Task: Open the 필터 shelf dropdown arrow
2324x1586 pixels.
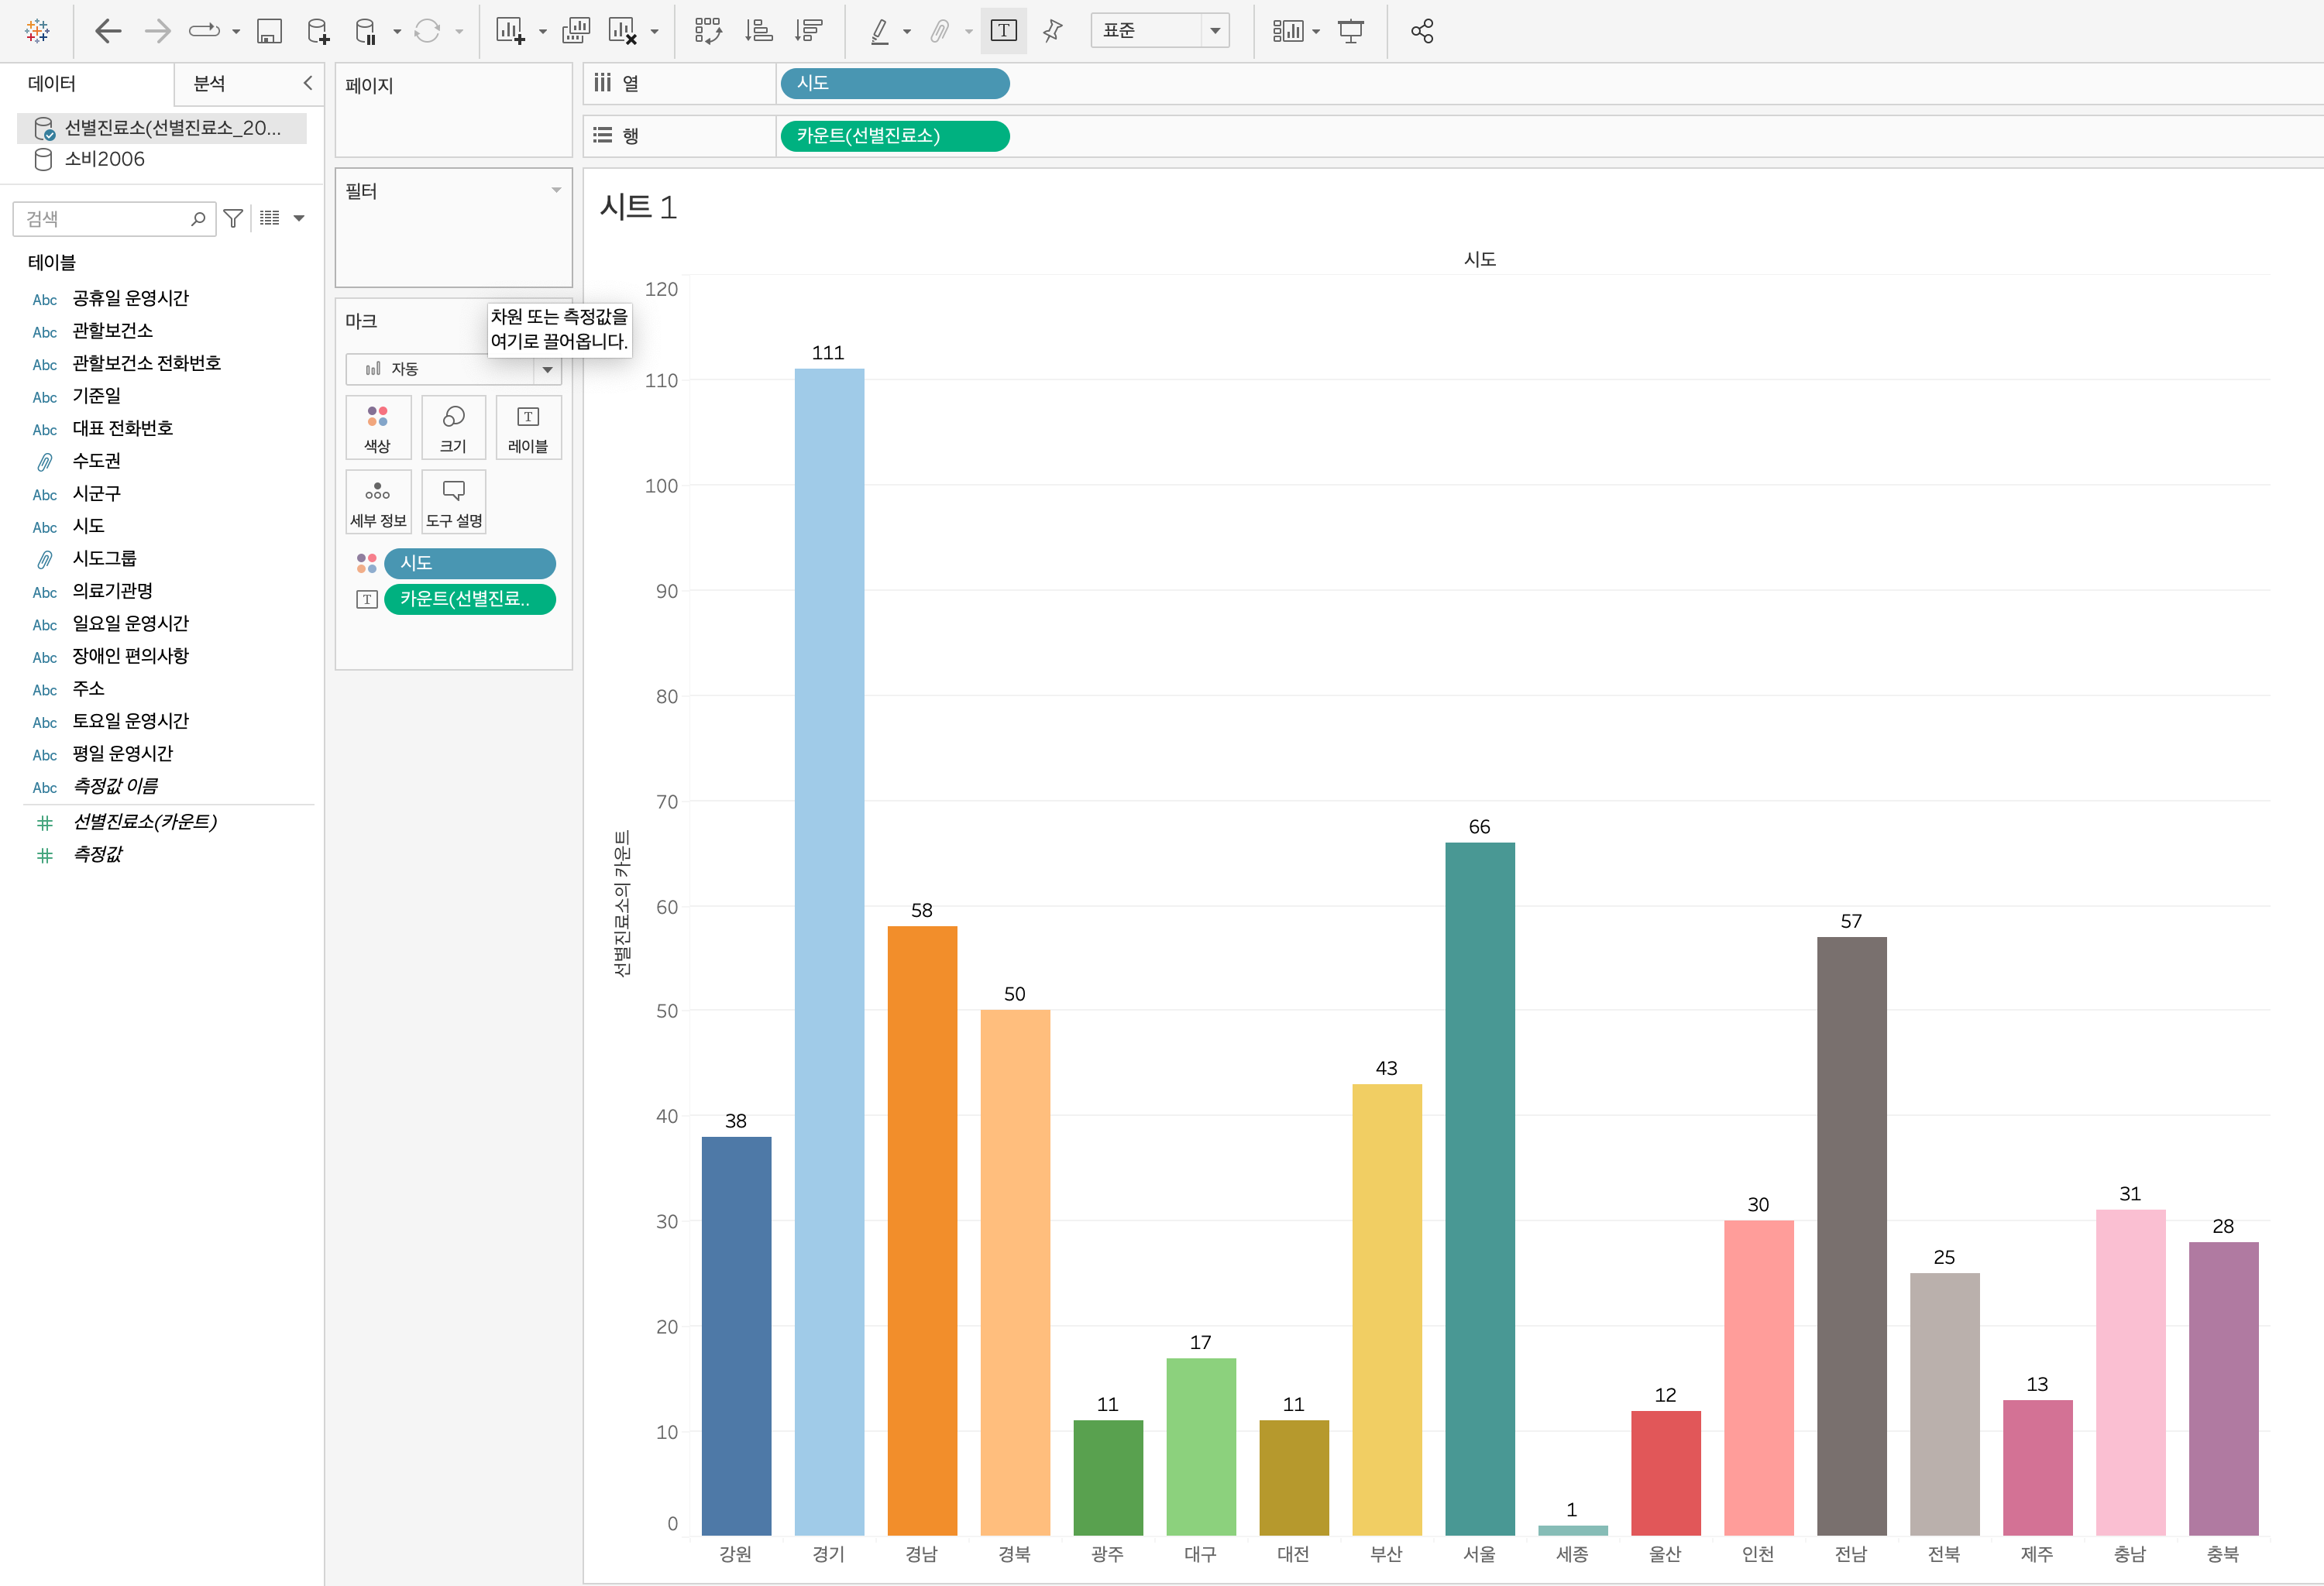Action: point(556,190)
